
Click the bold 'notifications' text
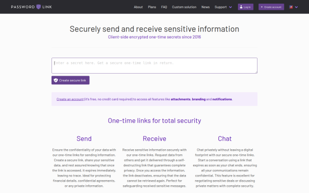222,99
